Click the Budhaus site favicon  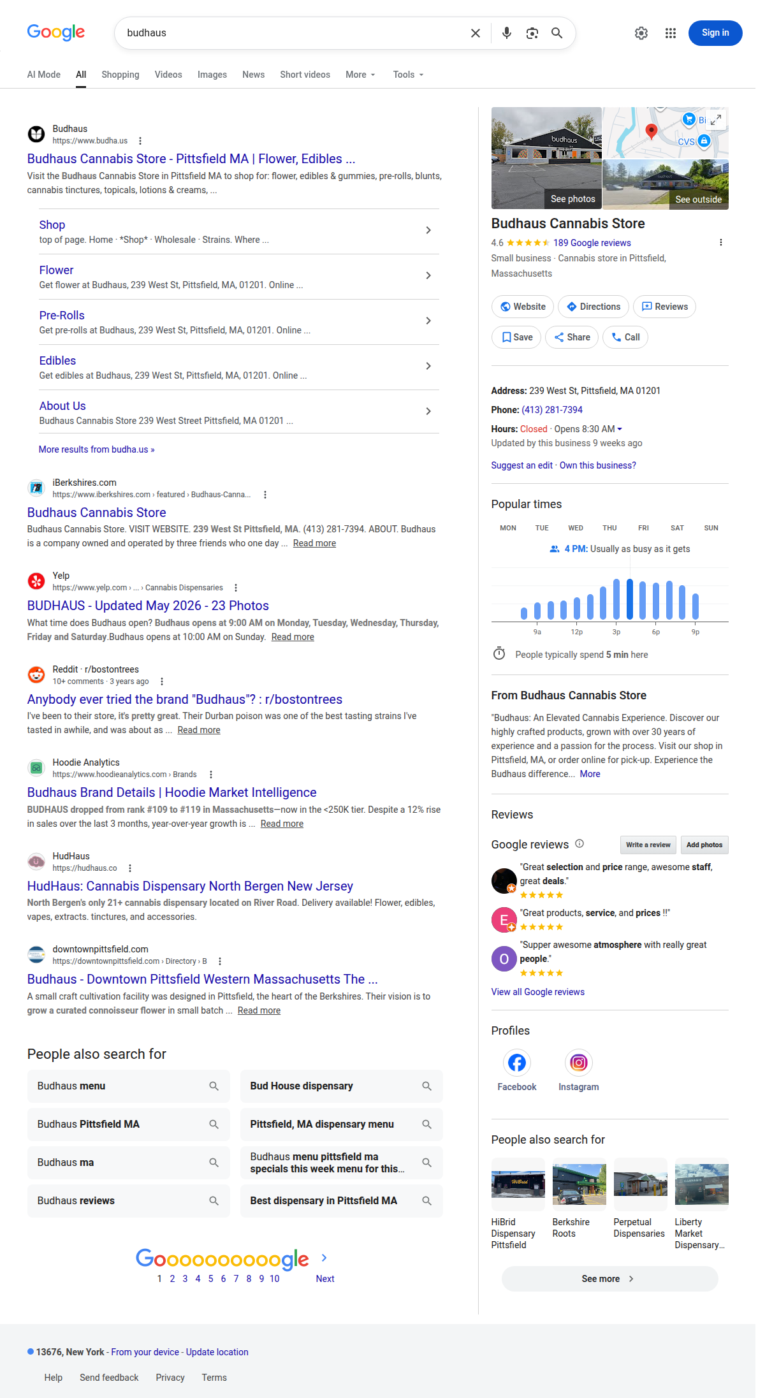(x=36, y=134)
